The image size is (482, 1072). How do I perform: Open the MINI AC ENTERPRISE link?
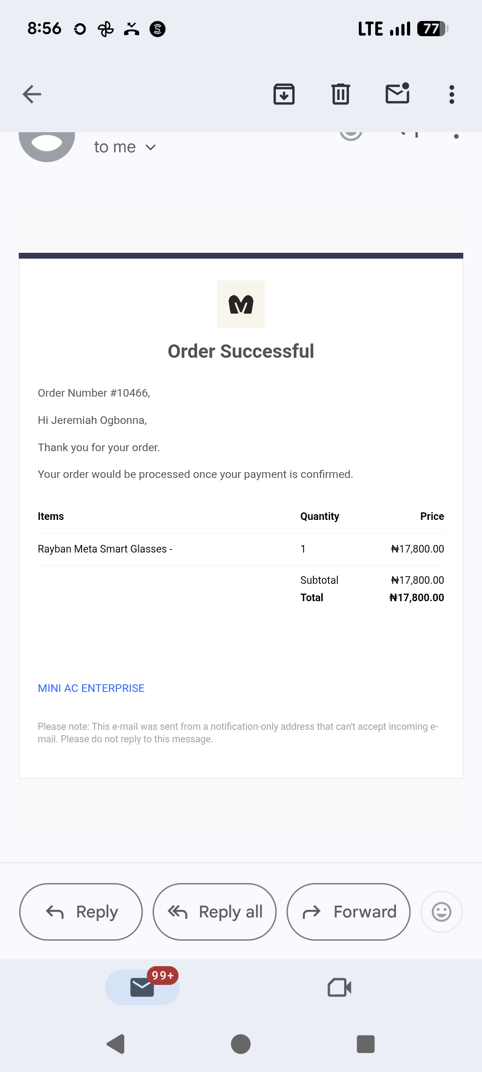click(91, 688)
